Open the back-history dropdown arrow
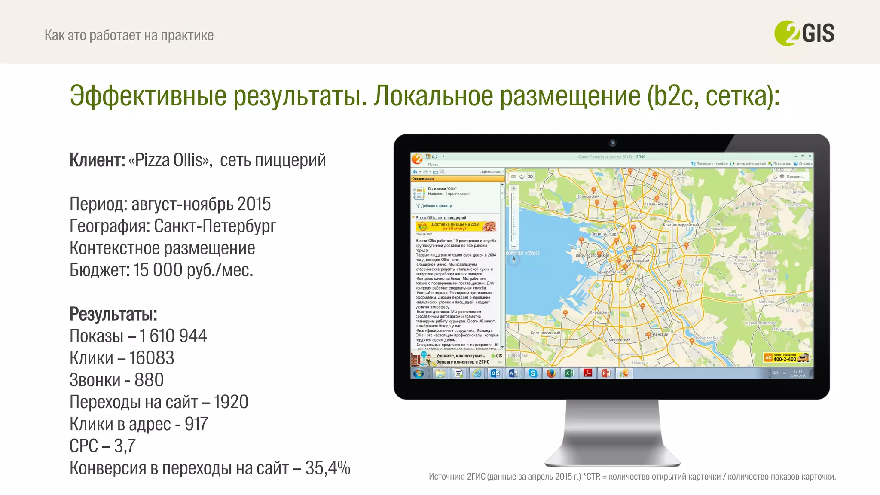Image resolution: width=880 pixels, height=495 pixels. click(x=420, y=172)
